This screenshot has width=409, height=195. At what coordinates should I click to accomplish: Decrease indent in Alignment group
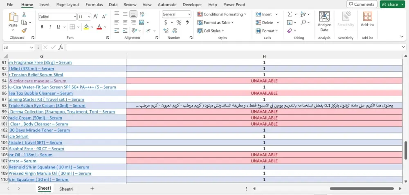point(117,31)
